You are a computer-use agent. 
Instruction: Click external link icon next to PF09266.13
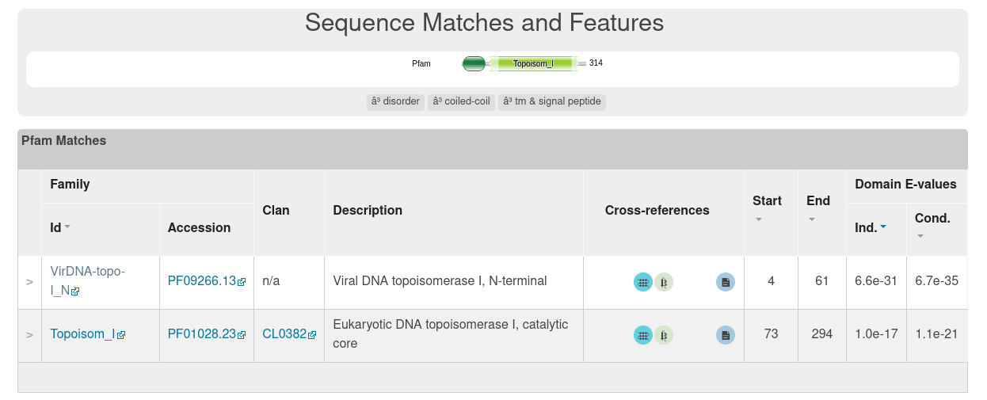[x=242, y=281]
